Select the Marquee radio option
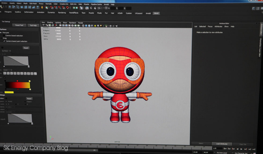Viewport: 263px width, 154px height. click(1, 33)
